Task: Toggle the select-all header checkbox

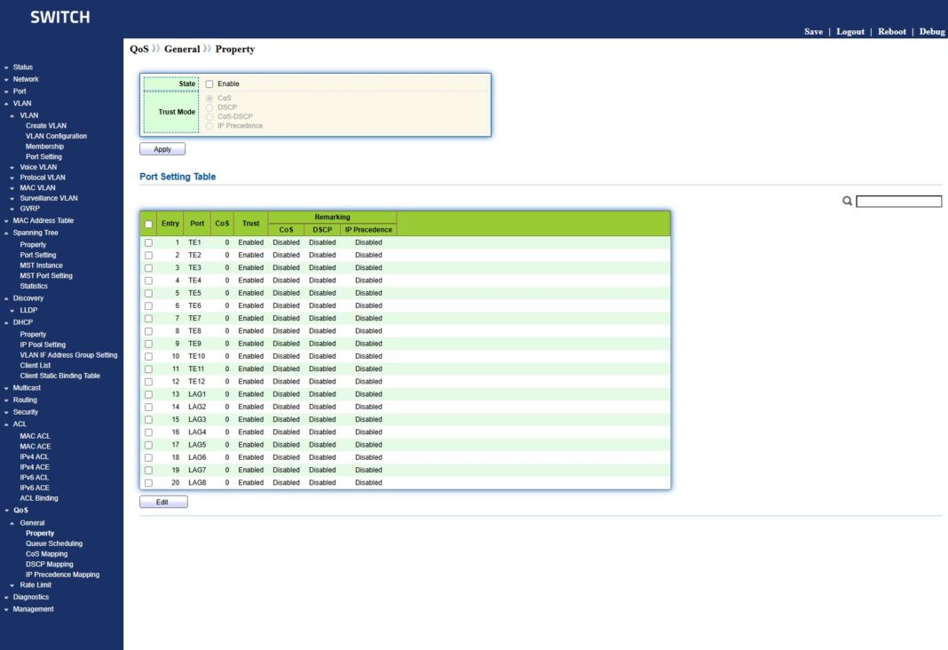Action: click(x=148, y=224)
